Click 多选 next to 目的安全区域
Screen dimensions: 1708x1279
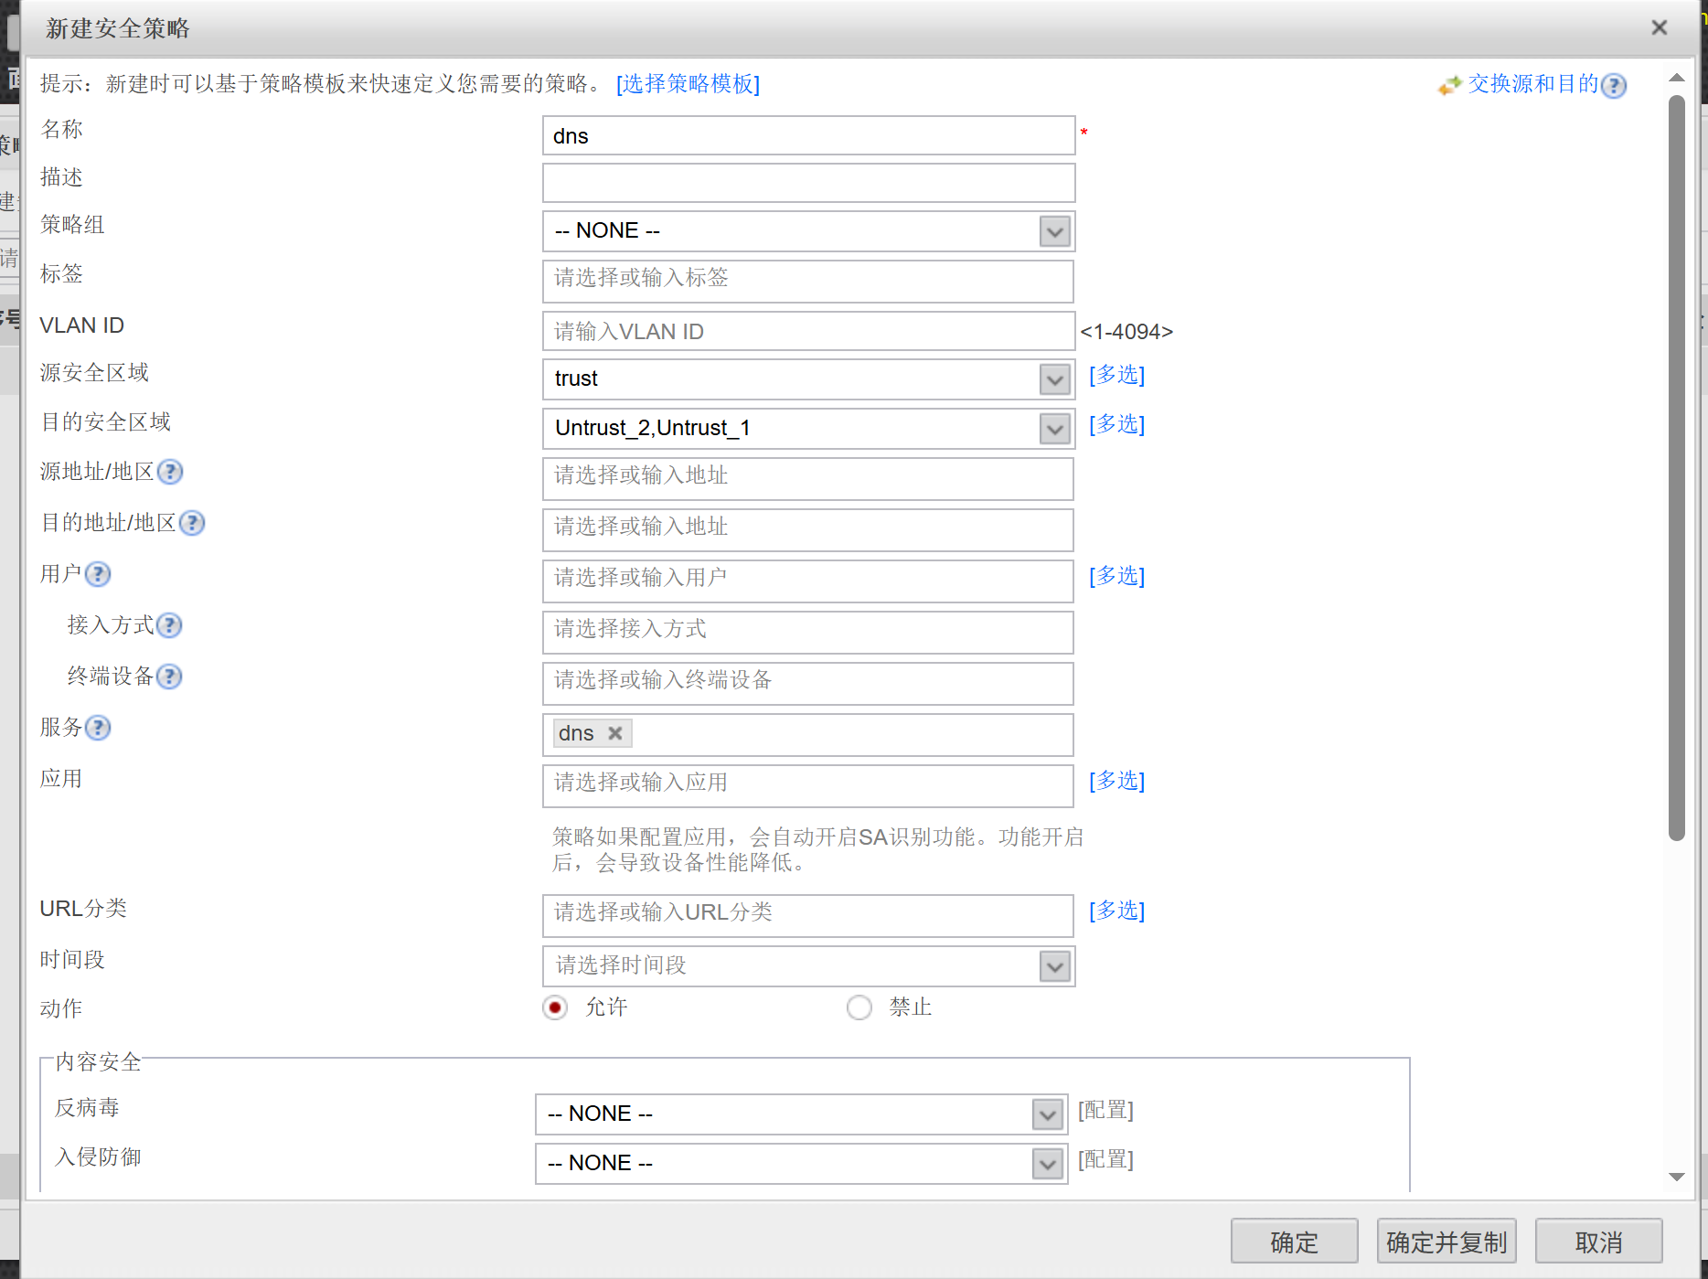[x=1116, y=424]
